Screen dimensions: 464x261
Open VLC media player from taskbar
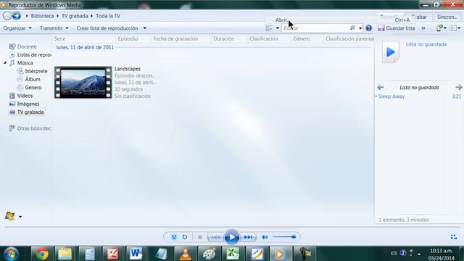(186, 254)
